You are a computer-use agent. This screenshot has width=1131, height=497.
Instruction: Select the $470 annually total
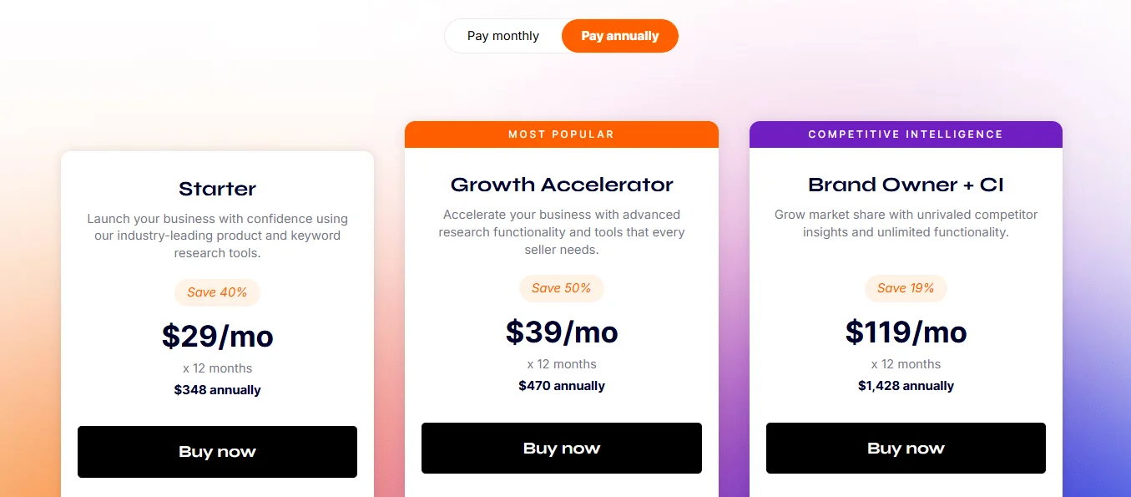tap(562, 386)
